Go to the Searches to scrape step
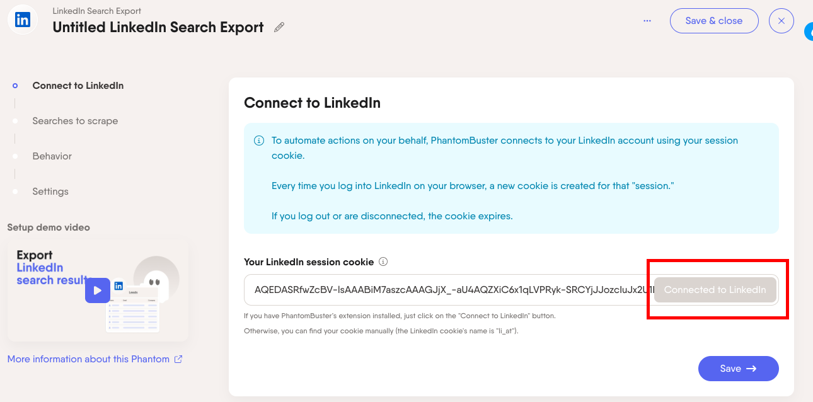Image resolution: width=813 pixels, height=402 pixels. tap(75, 121)
